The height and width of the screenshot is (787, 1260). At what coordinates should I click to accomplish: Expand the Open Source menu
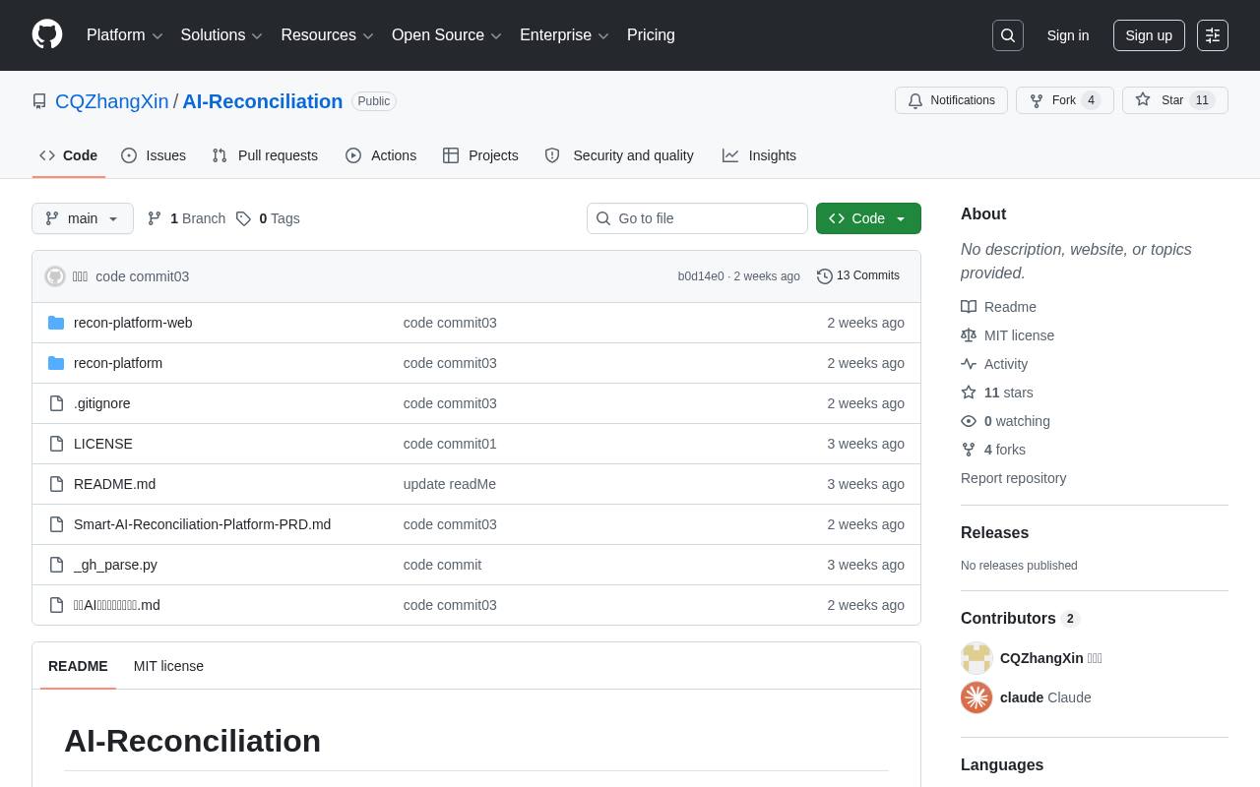447,35
